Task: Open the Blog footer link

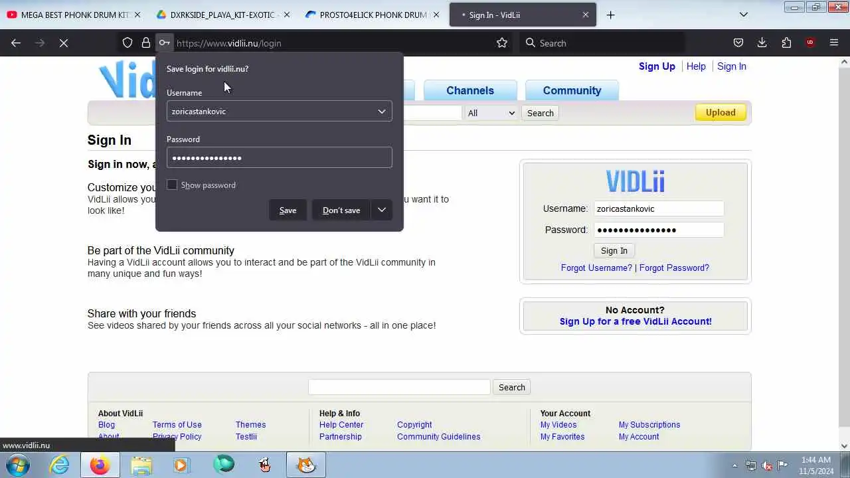Action: coord(106,425)
